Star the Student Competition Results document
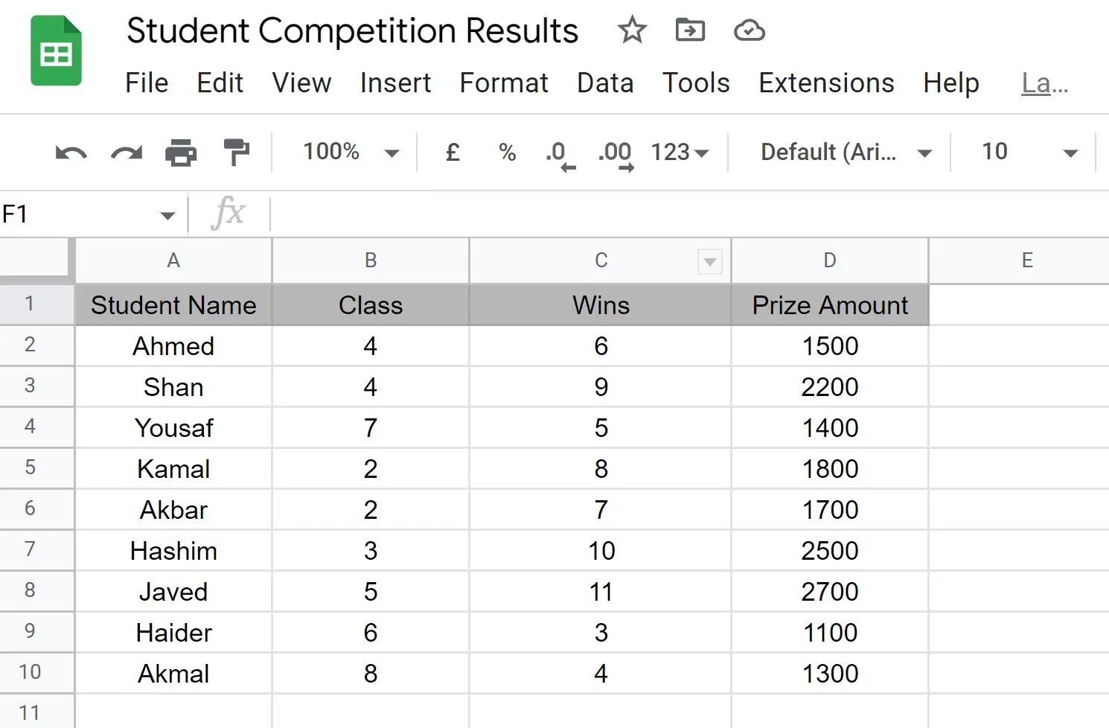 [632, 31]
